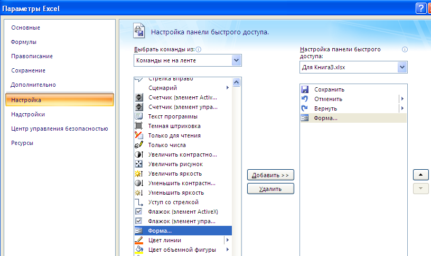Click the Уменьшить яркость icon
Screen dimensions: 431x256
[139, 193]
